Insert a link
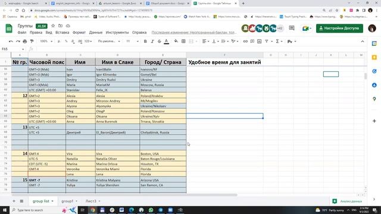This screenshot has height=214, width=381. 245,42
